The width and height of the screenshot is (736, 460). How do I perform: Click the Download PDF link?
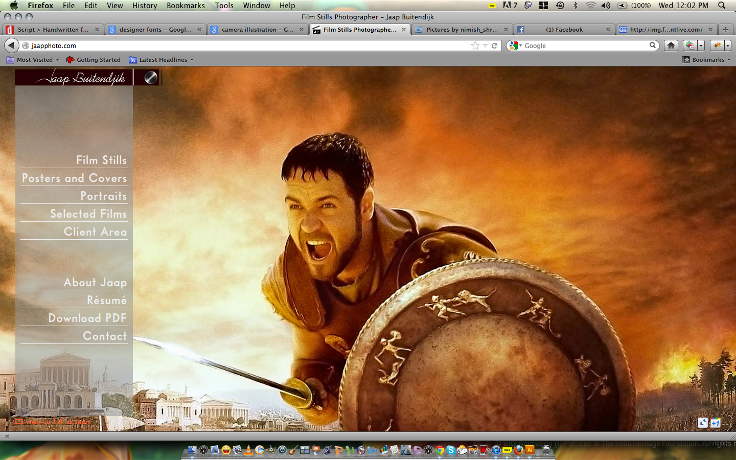87,318
